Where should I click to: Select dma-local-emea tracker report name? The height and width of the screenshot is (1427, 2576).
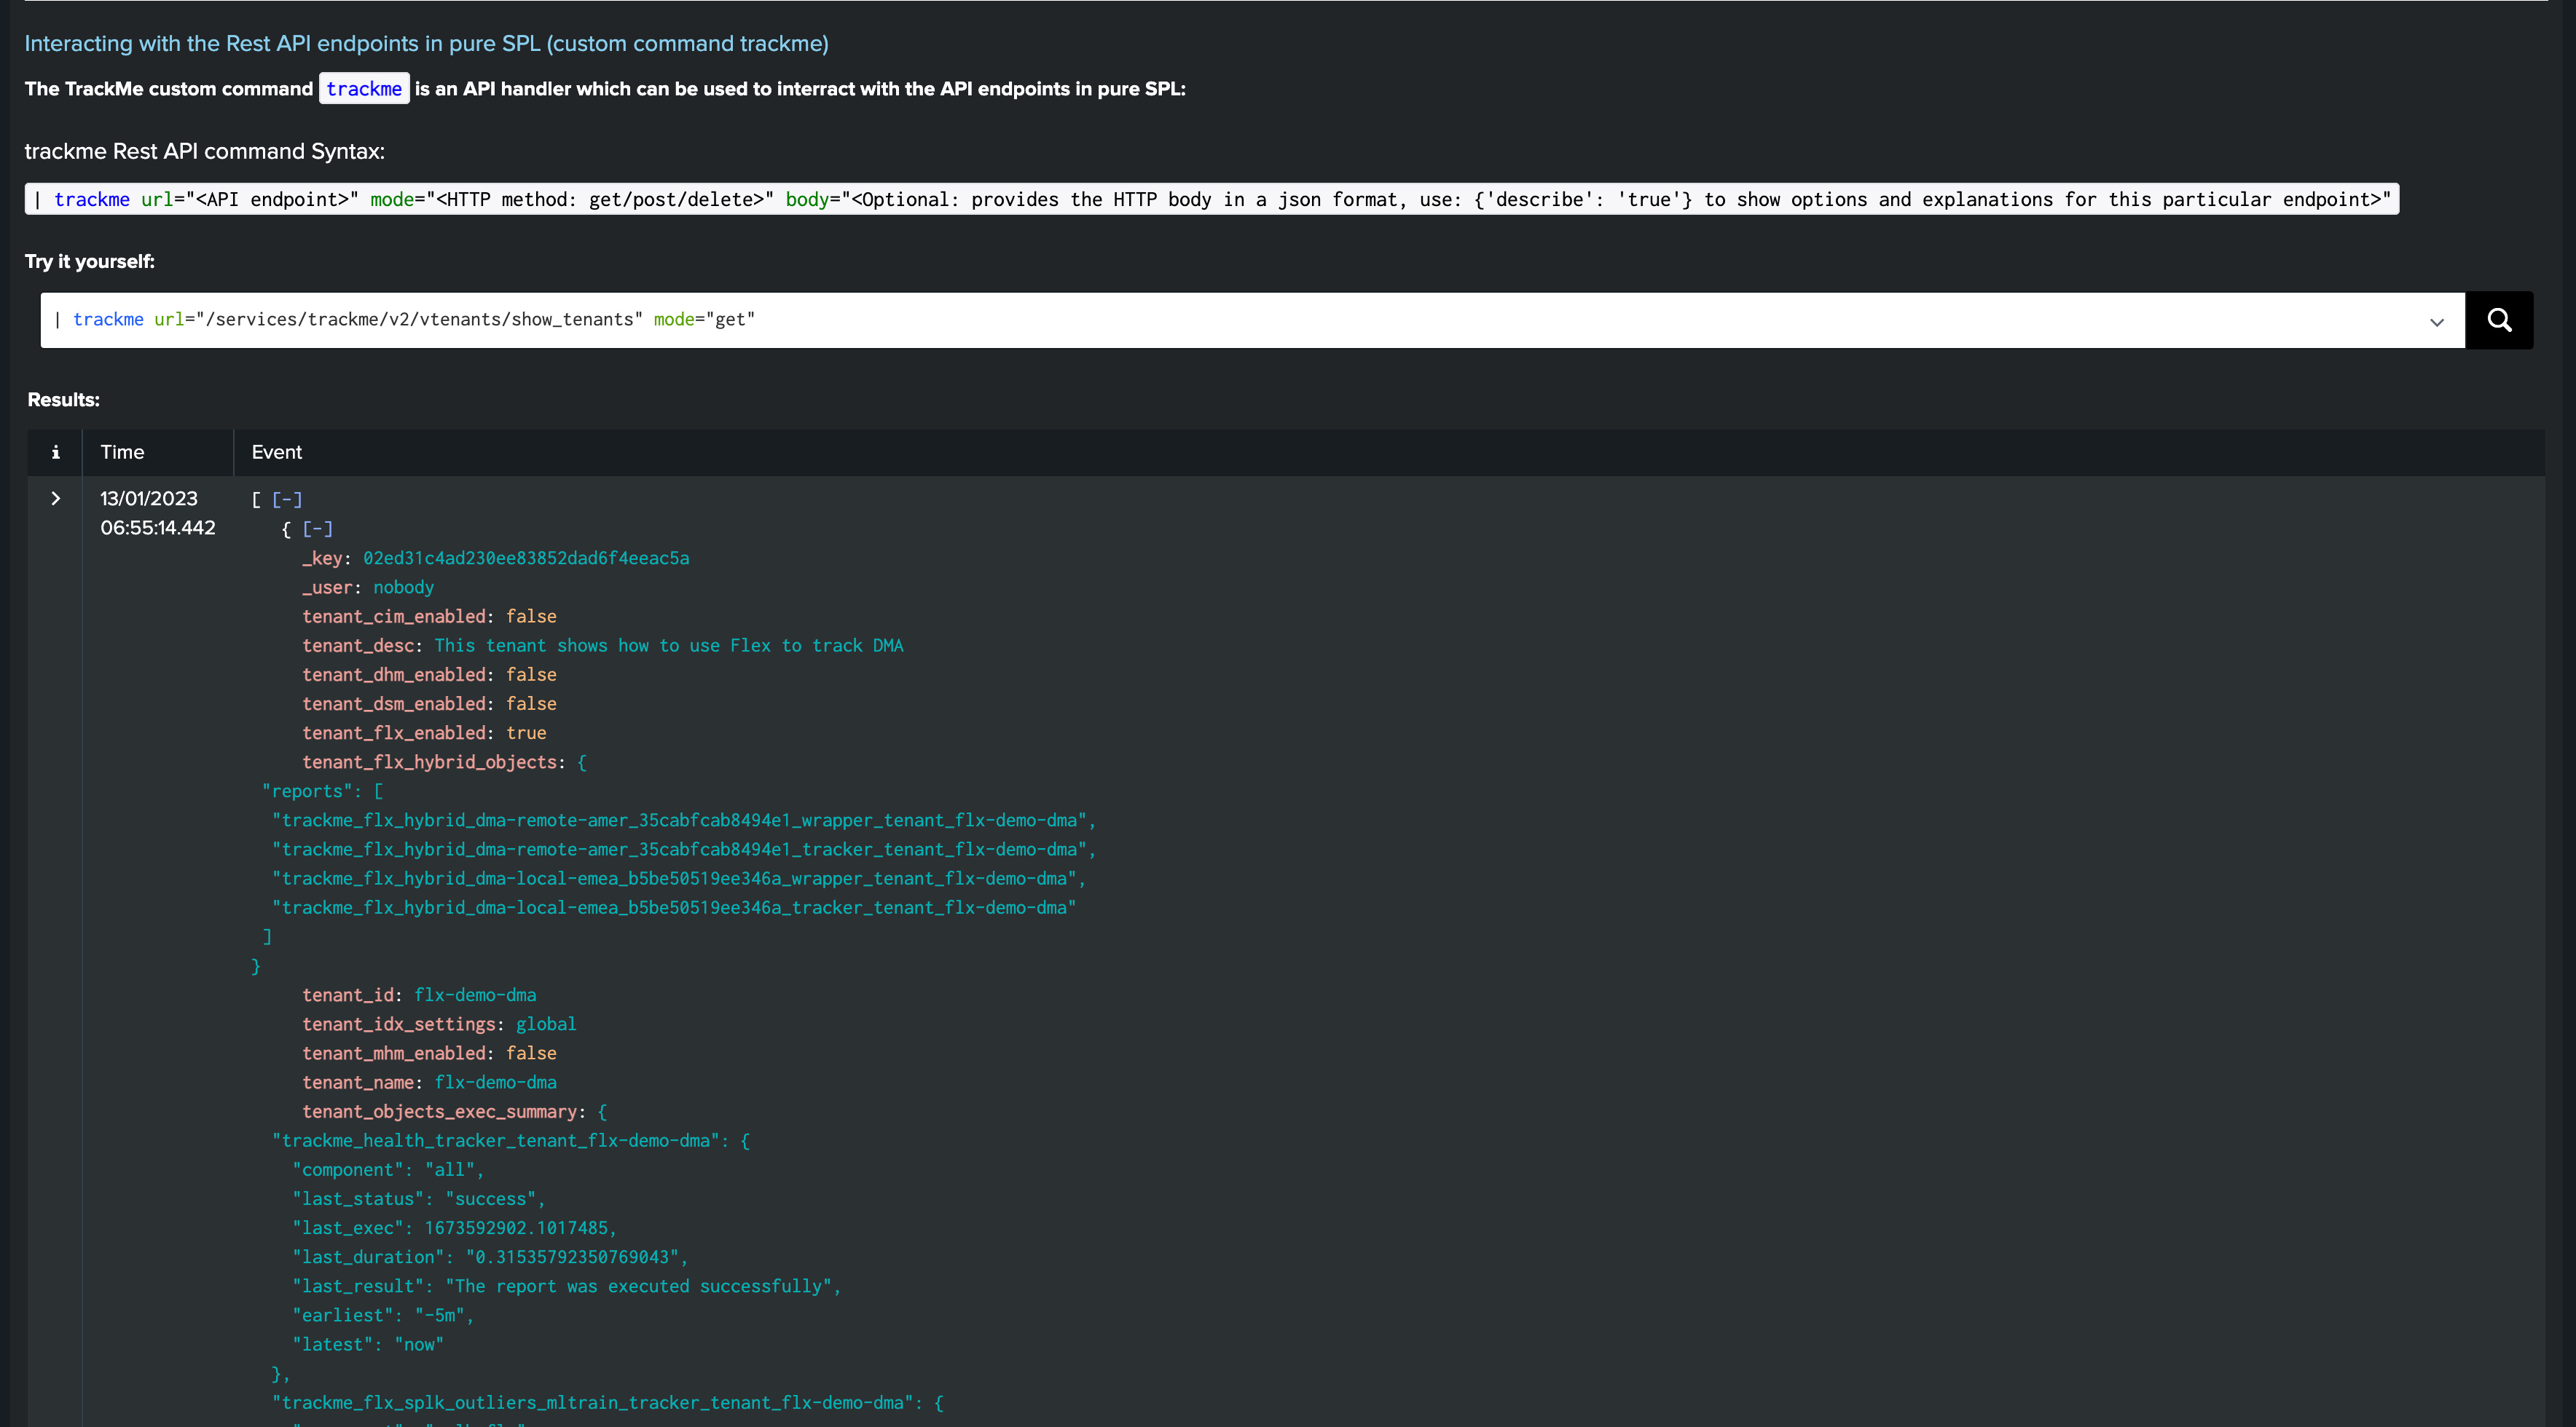point(674,907)
